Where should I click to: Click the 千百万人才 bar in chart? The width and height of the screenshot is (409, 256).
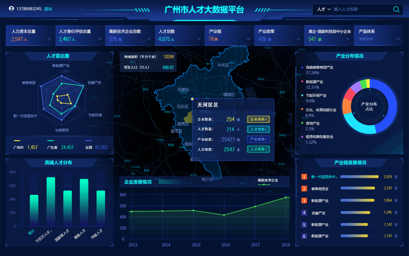[51, 201]
